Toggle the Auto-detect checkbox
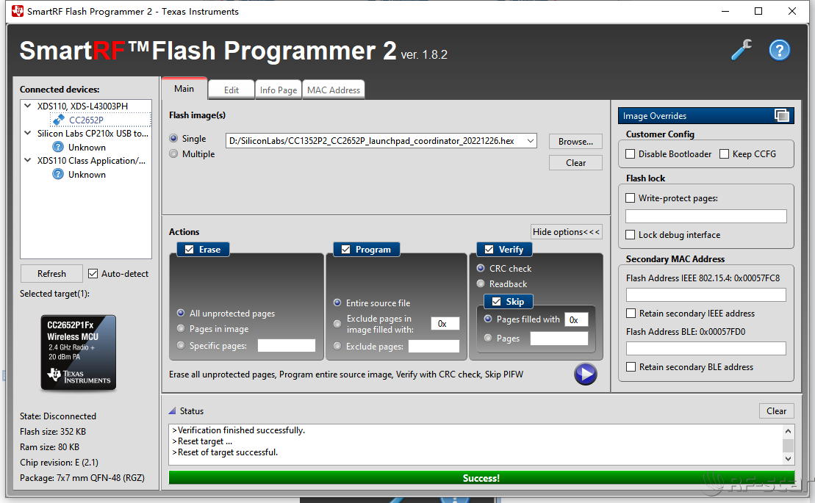The height and width of the screenshot is (503, 815). coord(93,274)
